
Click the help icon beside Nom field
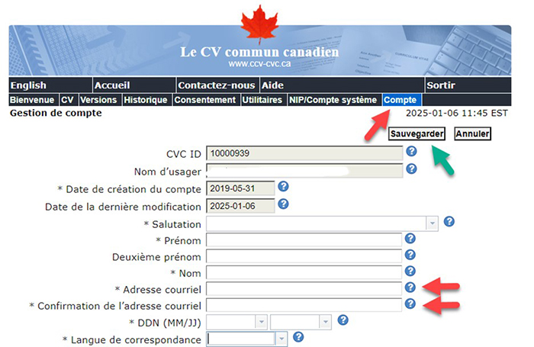click(x=410, y=271)
